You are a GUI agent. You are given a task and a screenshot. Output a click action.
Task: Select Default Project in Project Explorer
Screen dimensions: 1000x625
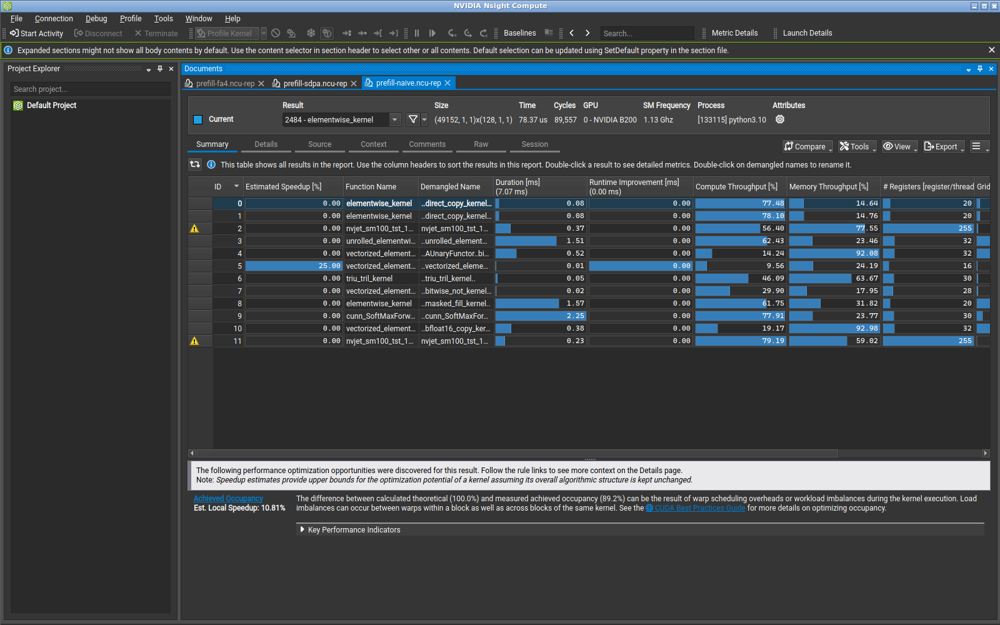pyautogui.click(x=51, y=106)
